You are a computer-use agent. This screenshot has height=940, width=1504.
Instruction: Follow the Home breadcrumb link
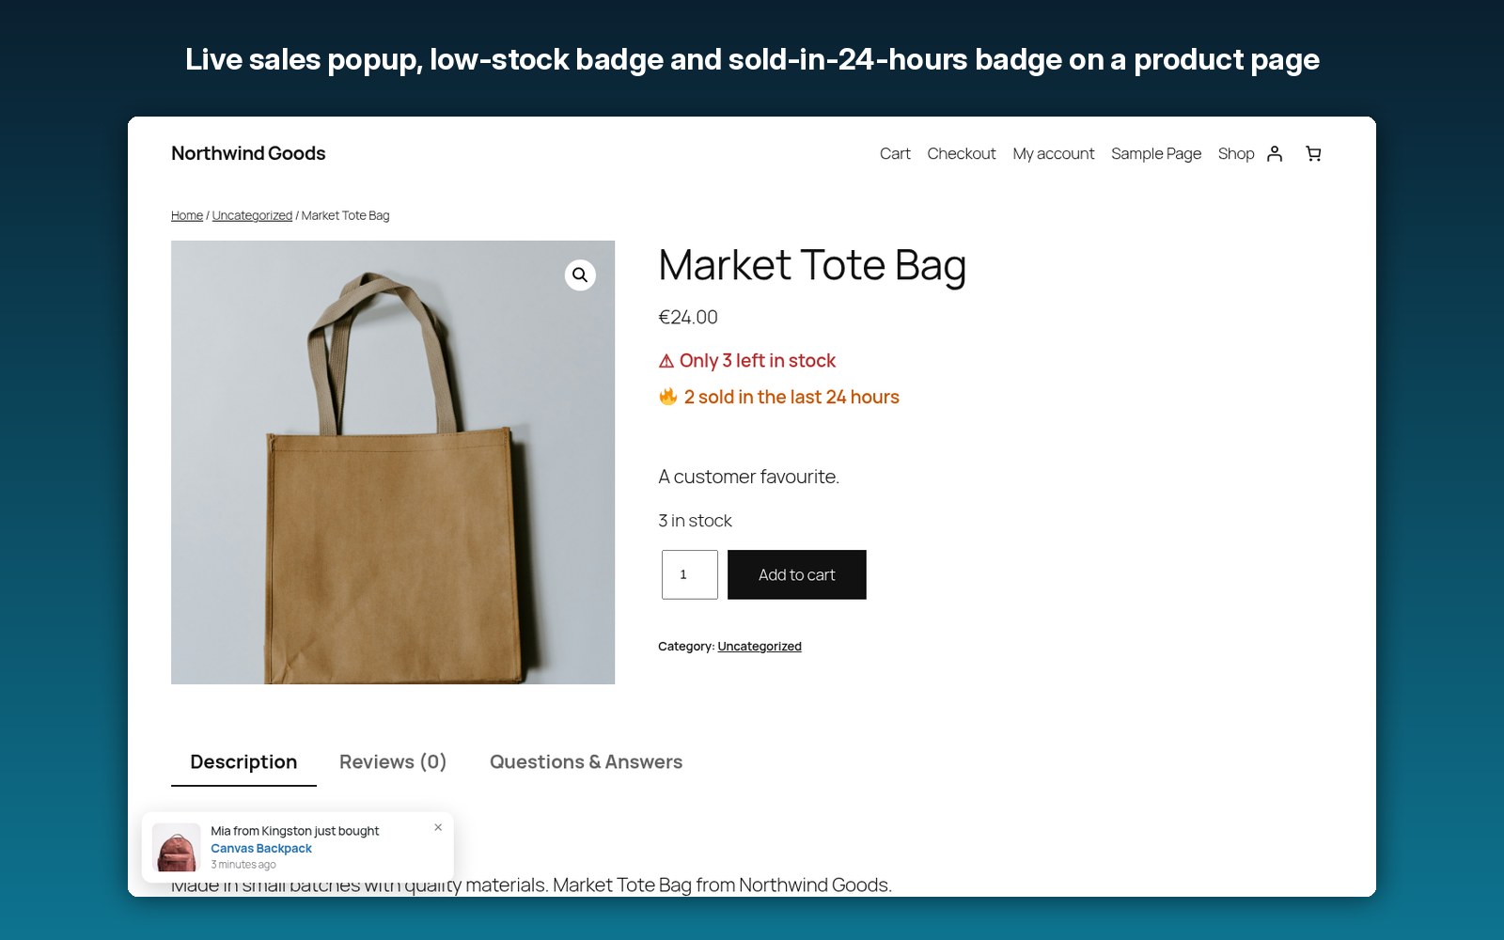(x=187, y=215)
